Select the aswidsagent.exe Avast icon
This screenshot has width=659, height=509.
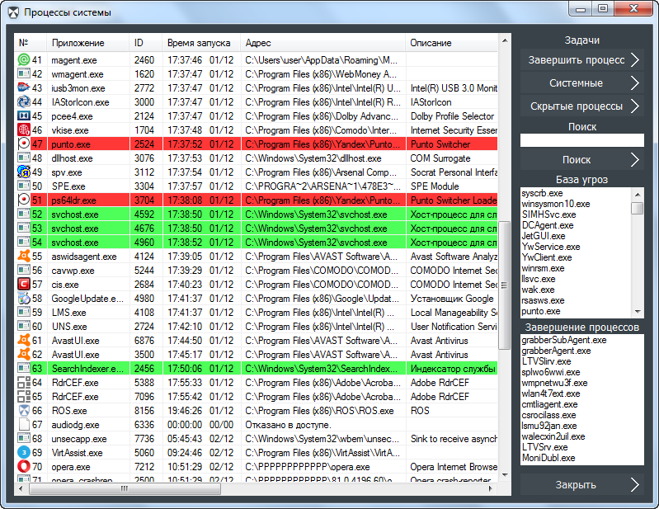pyautogui.click(x=24, y=257)
